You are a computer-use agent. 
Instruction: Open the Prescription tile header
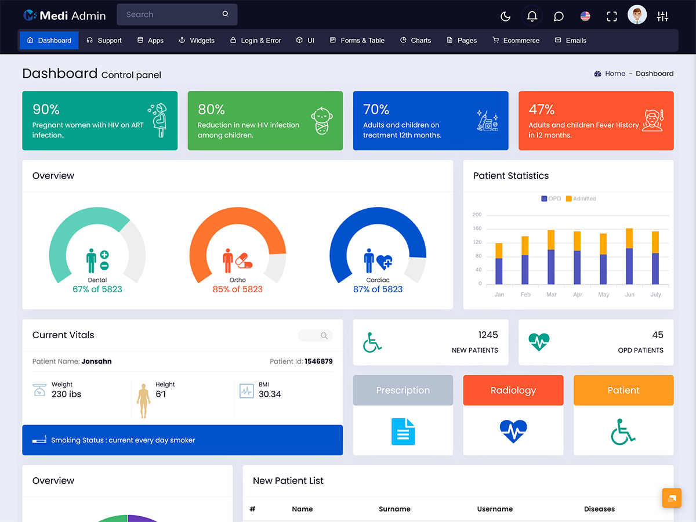point(403,390)
